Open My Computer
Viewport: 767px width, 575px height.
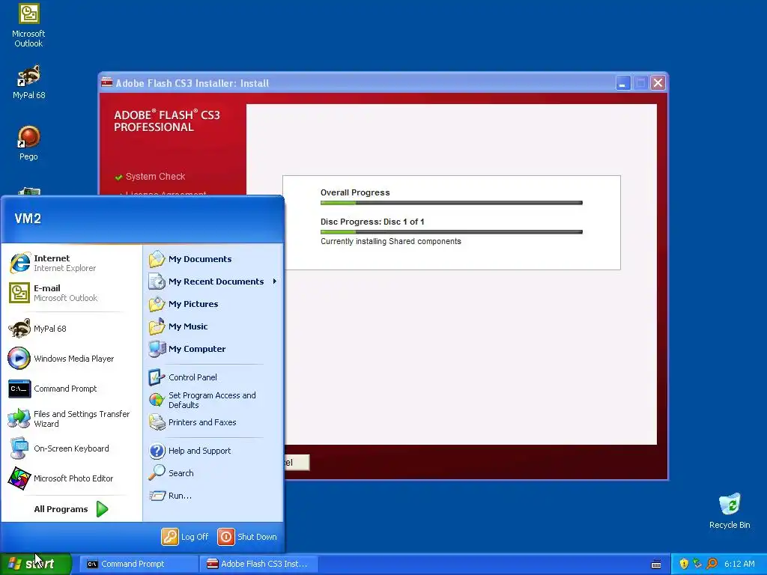[x=187, y=349]
